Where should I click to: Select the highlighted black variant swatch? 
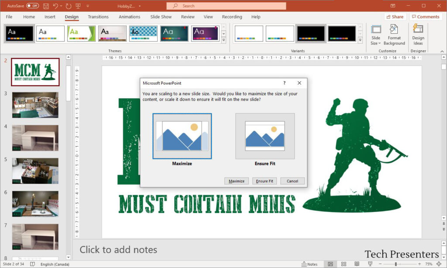click(x=311, y=34)
